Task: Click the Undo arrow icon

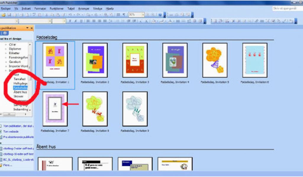Action: click(x=70, y=15)
